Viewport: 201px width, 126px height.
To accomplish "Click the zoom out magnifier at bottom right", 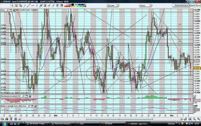I will [194, 119].
